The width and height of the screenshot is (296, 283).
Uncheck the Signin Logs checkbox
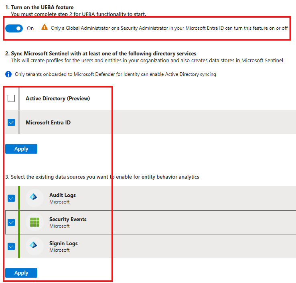(x=11, y=246)
